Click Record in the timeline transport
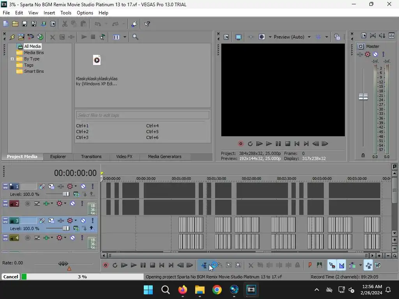Image resolution: width=399 pixels, height=299 pixels. pyautogui.click(x=106, y=265)
